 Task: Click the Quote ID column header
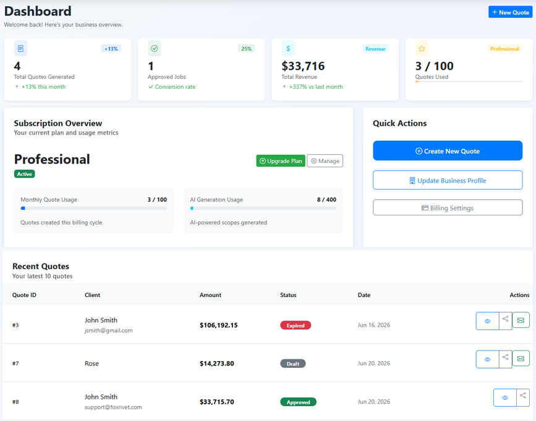coord(24,295)
